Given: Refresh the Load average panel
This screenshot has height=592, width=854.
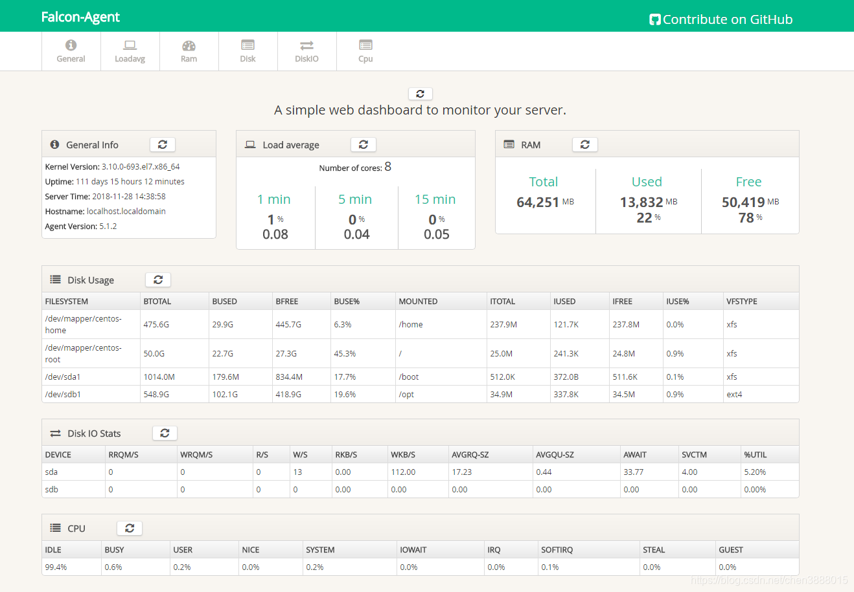Looking at the screenshot, I should point(364,144).
